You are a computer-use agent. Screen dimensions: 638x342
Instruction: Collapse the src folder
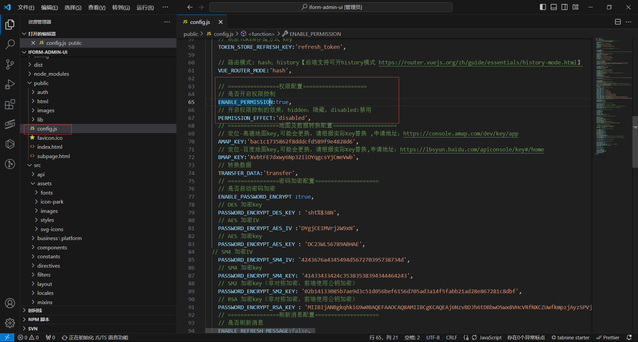37,165
